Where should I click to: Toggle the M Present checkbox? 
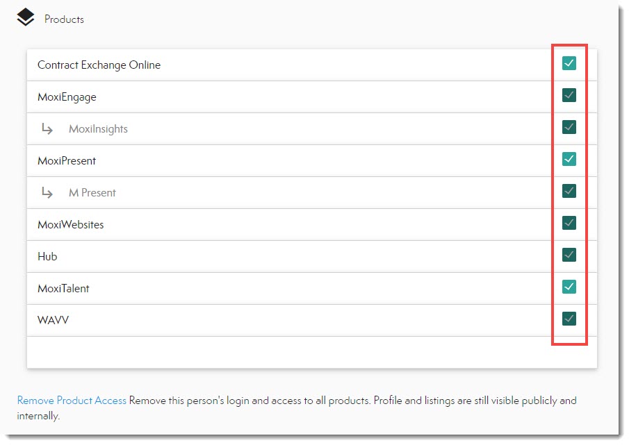(x=569, y=192)
